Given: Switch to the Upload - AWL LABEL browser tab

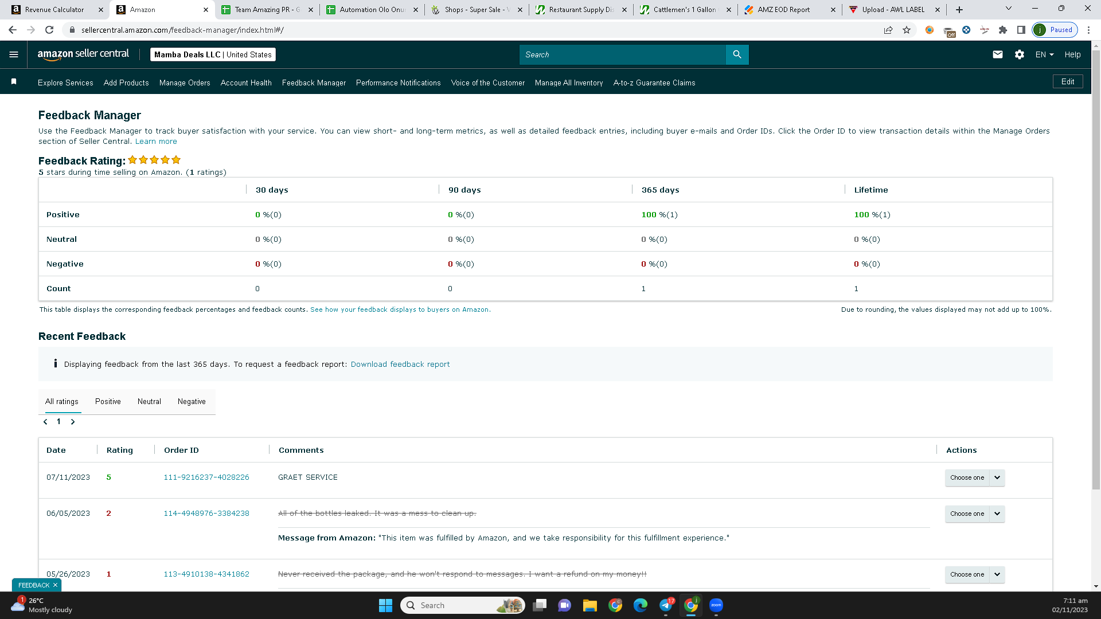Looking at the screenshot, I should point(895,10).
